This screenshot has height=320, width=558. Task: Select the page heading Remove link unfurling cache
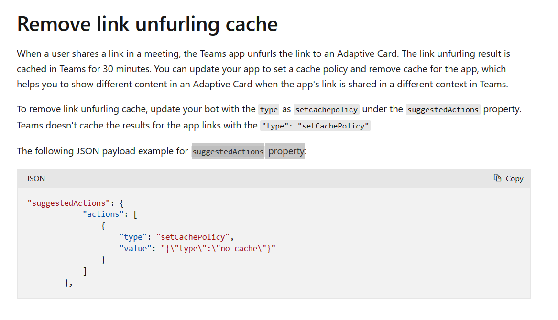[x=147, y=24]
